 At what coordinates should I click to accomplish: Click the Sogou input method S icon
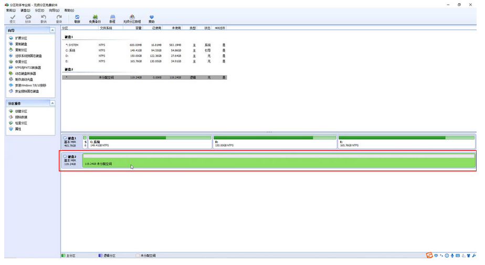429,256
